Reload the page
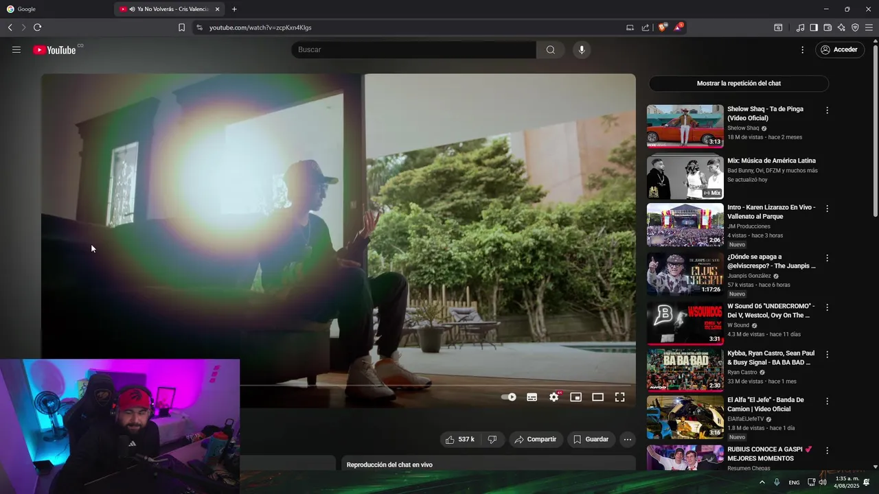This screenshot has height=494, width=879. (x=37, y=27)
